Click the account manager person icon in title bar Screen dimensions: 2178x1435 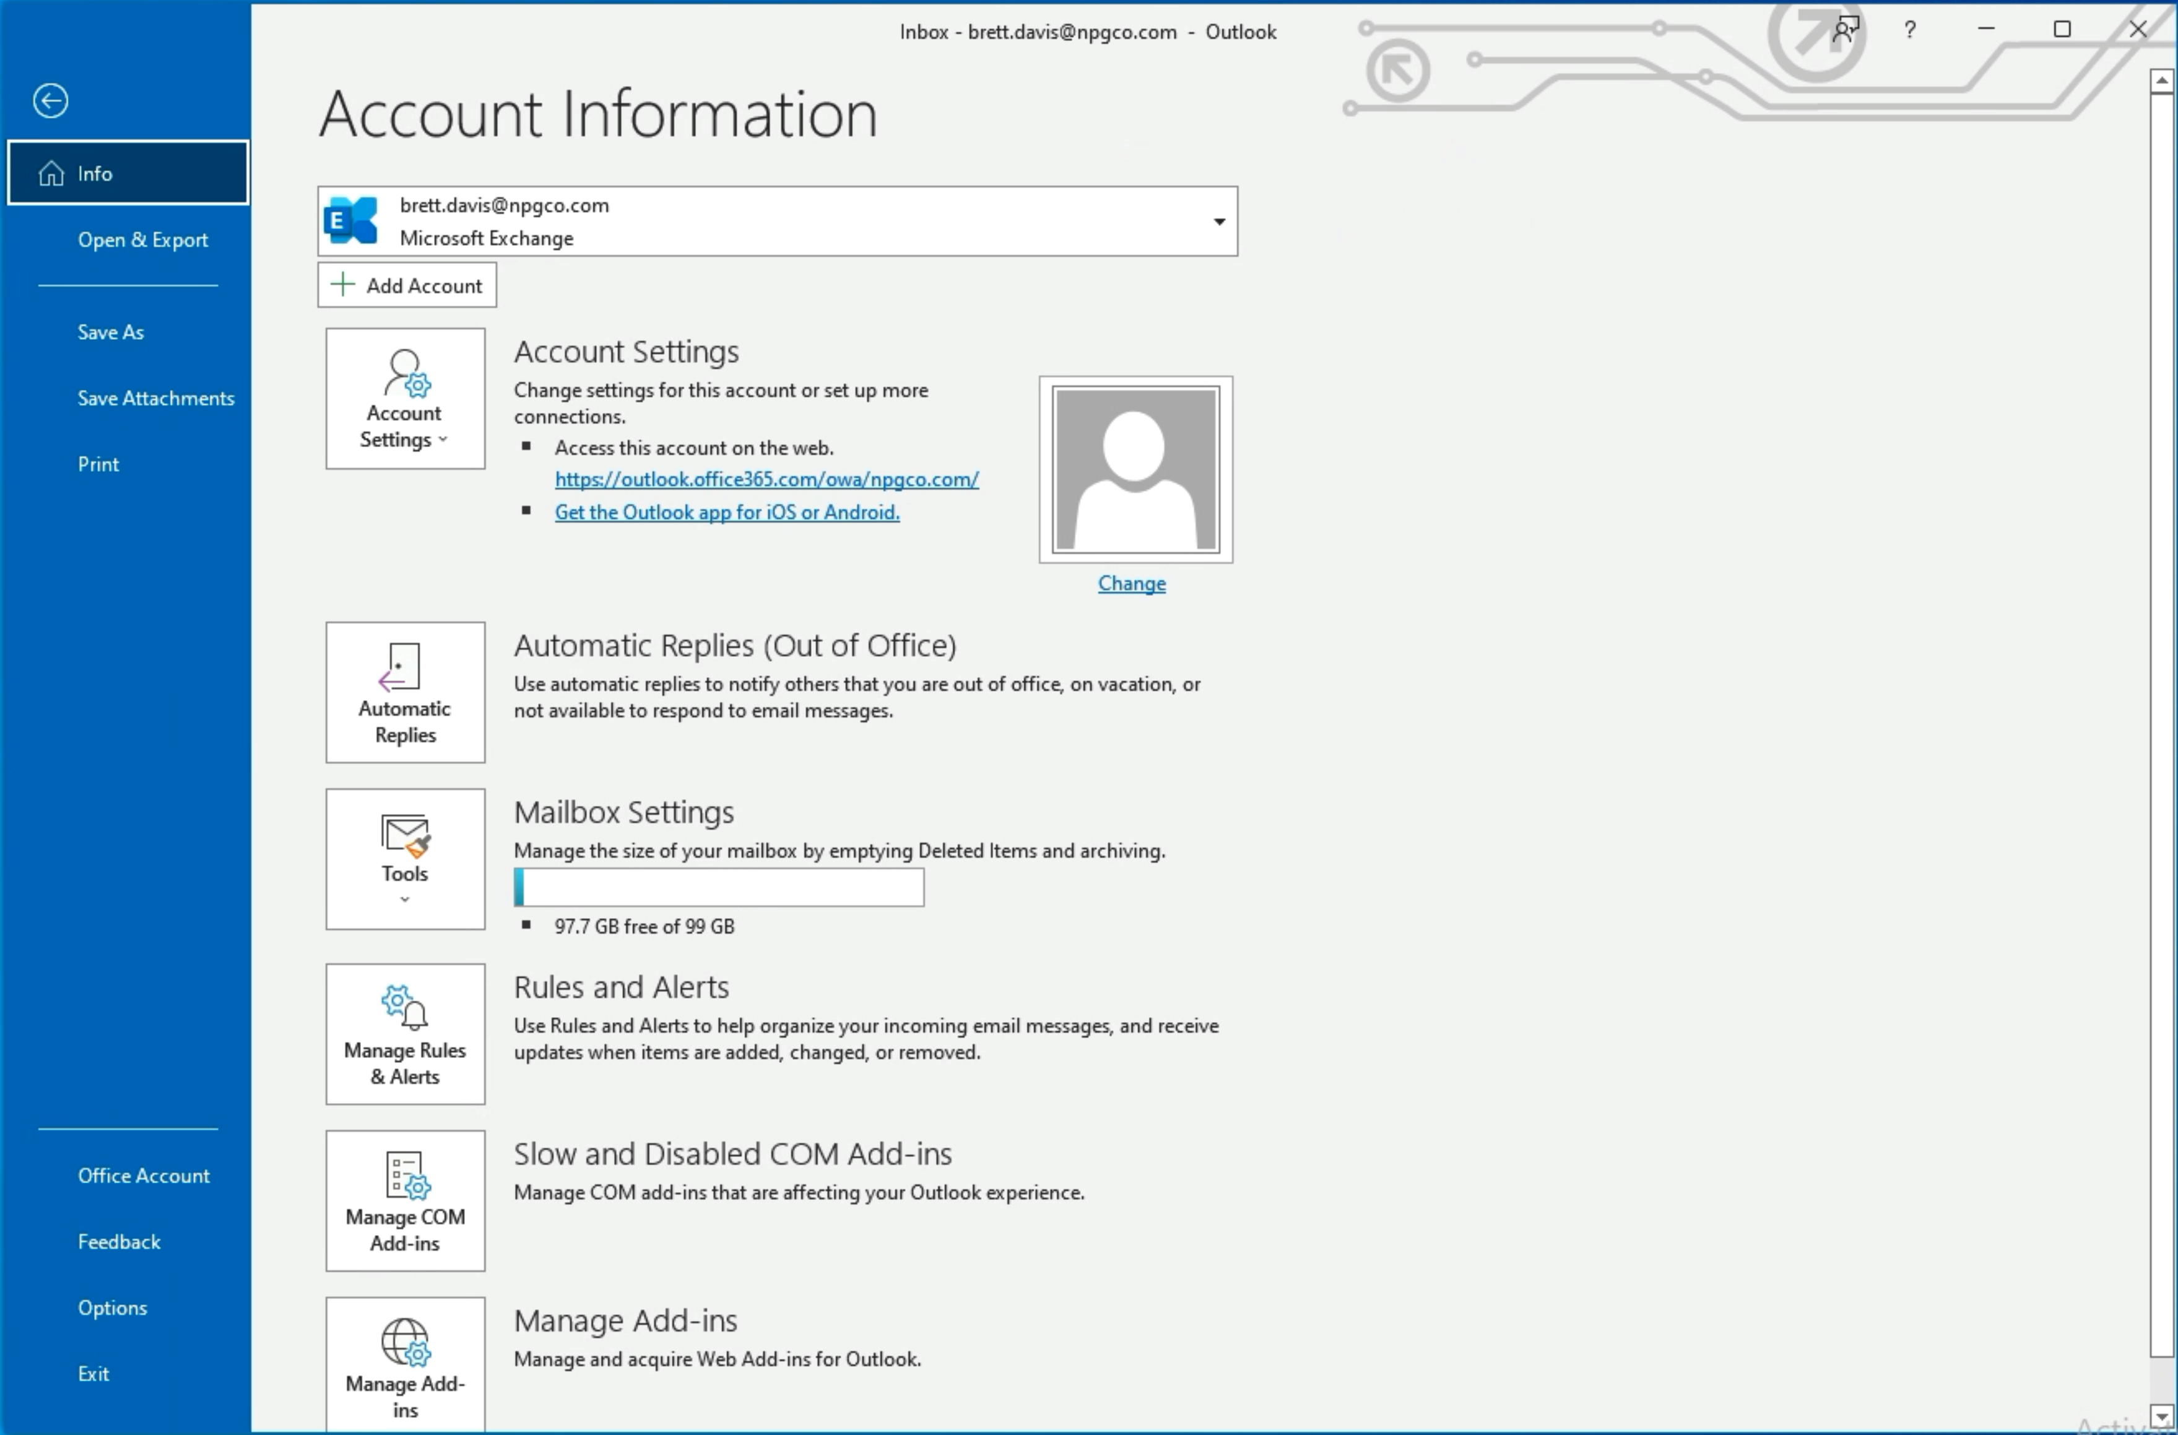1846,29
